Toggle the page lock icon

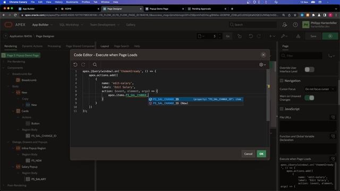[x=240, y=36]
